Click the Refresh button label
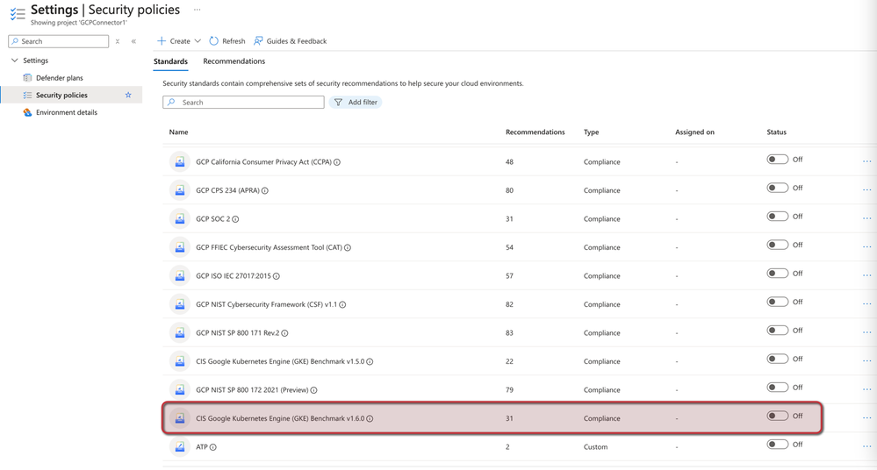This screenshot has height=470, width=877. point(234,41)
